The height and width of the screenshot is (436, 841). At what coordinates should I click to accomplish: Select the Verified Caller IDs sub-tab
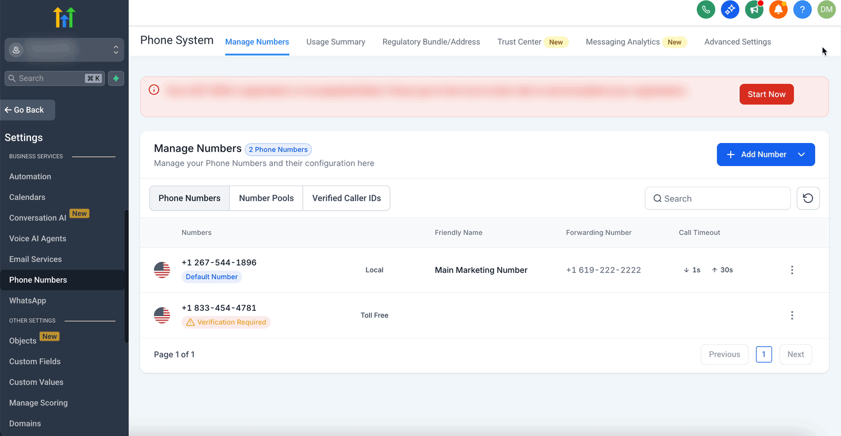[346, 198]
